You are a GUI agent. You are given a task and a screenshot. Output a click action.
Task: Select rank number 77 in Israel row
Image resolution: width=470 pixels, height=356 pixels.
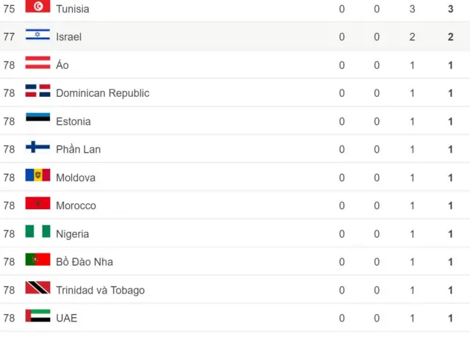coord(9,37)
